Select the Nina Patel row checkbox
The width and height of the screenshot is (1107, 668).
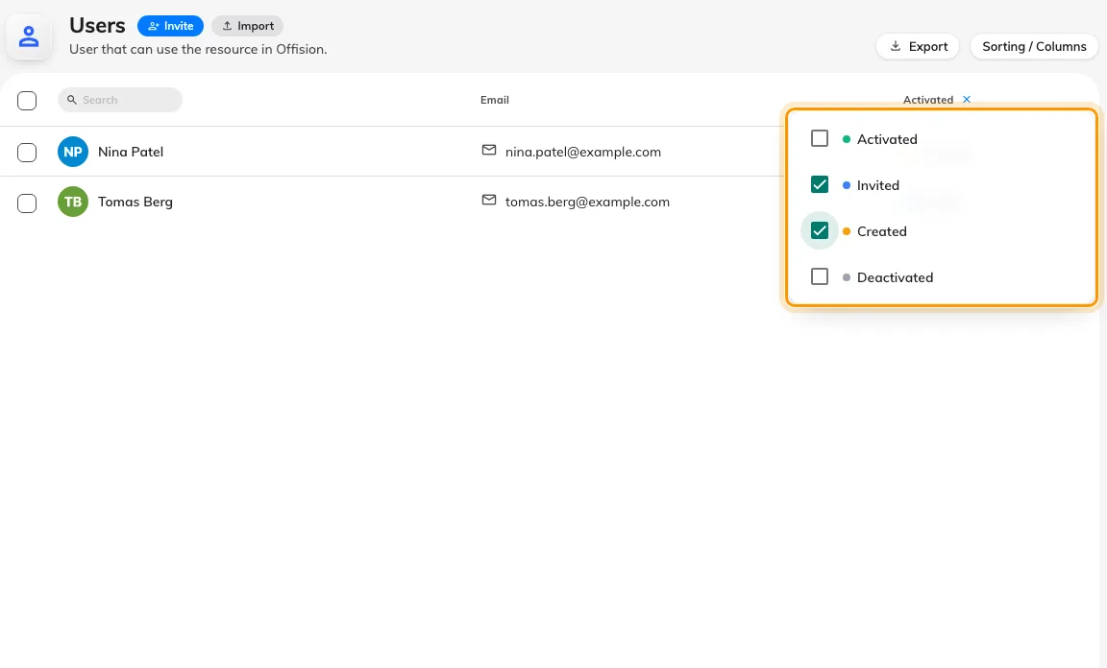27,152
